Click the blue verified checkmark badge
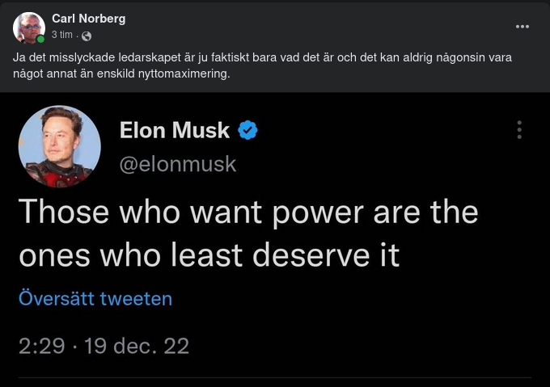Viewport: 550px width, 387px height. click(x=247, y=130)
